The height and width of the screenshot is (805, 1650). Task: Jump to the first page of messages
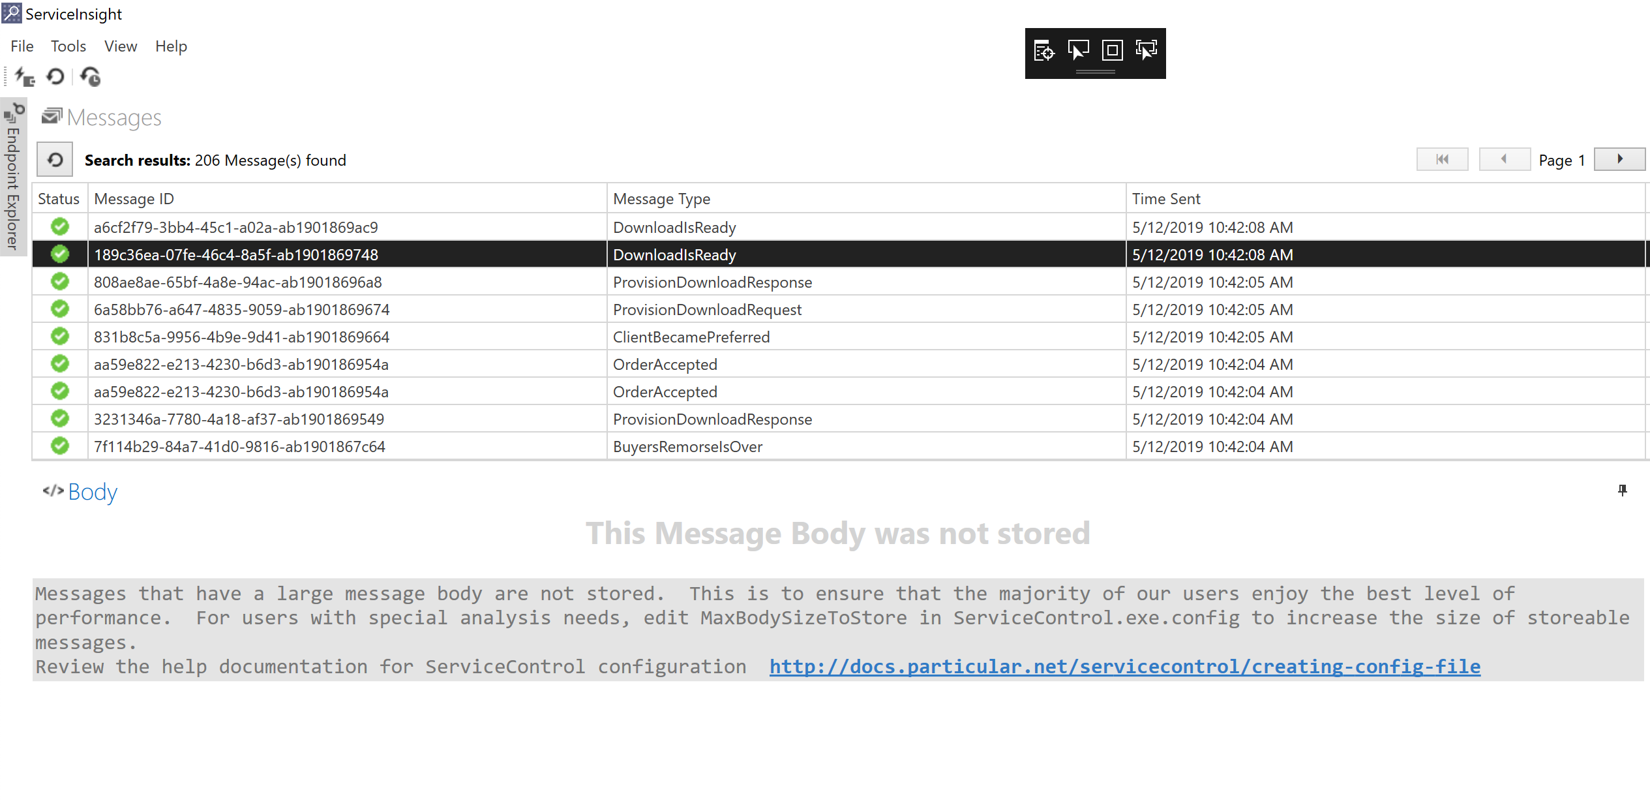1442,159
